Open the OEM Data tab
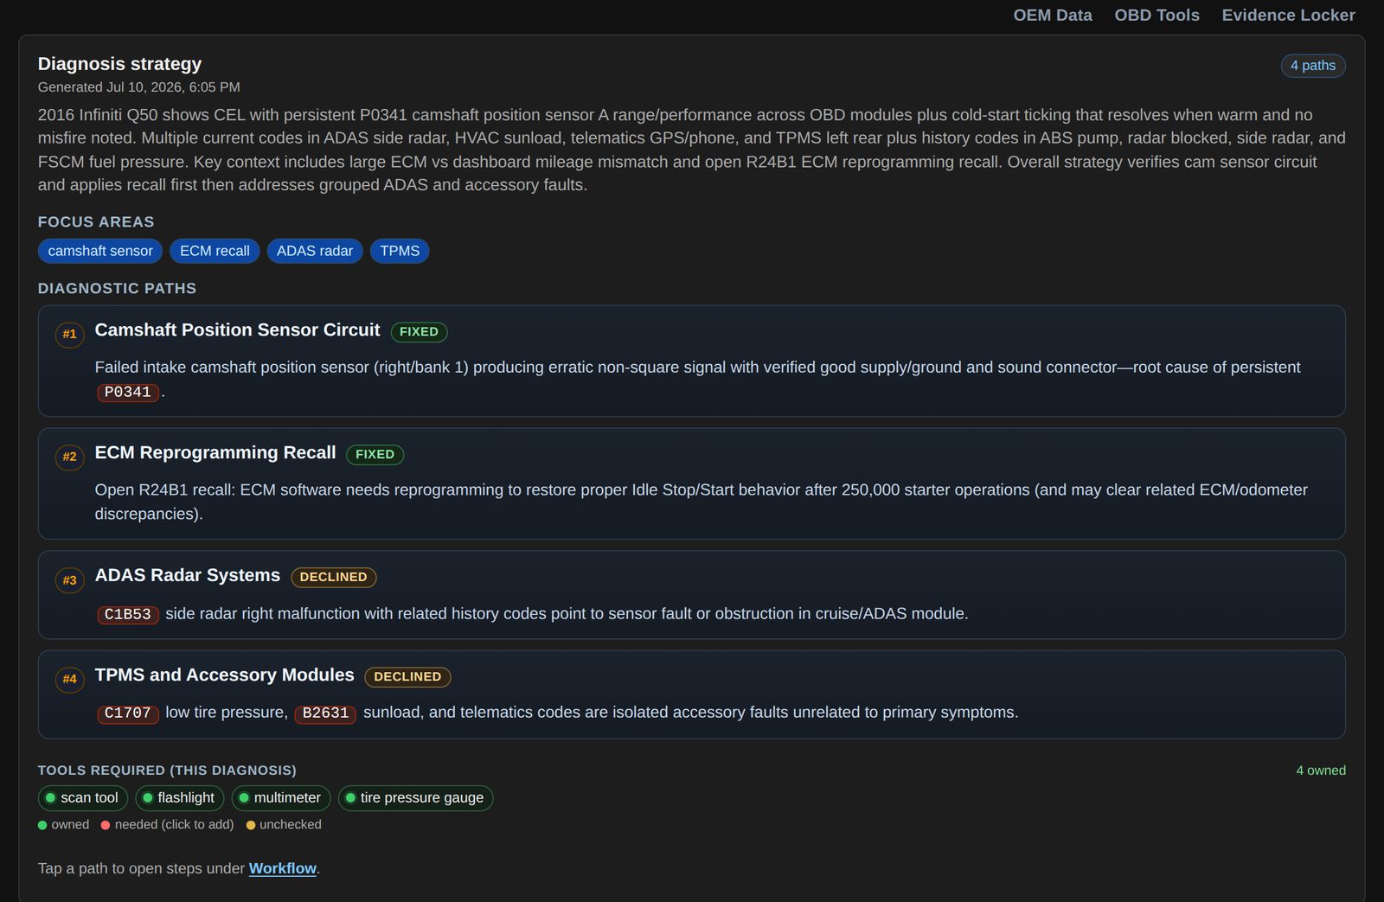 [1052, 15]
